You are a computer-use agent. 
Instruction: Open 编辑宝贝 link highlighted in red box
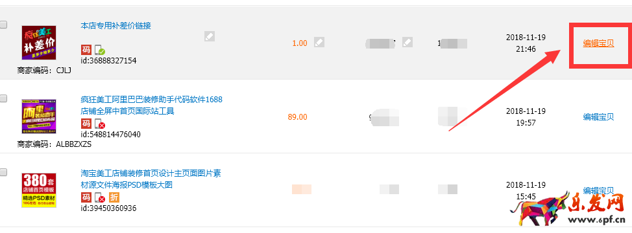click(598, 44)
